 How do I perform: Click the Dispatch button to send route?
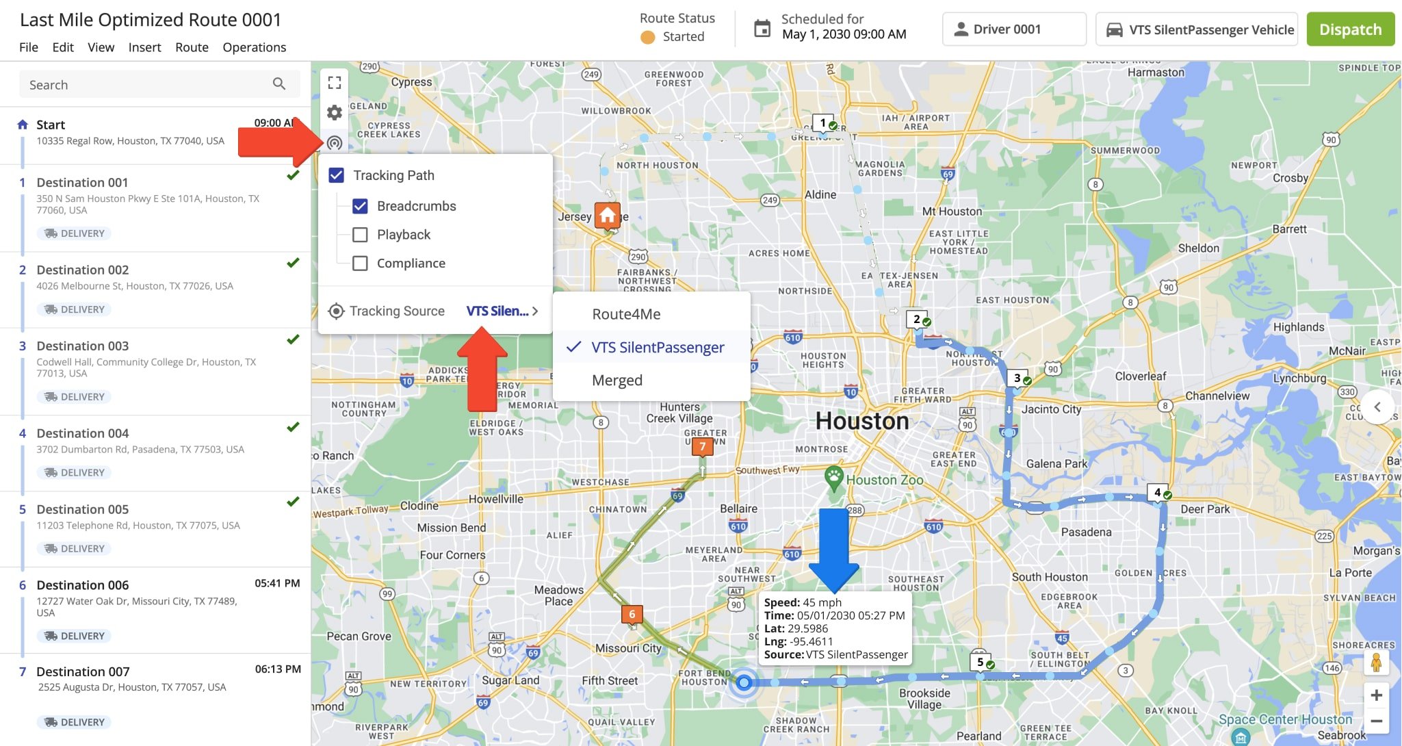point(1349,28)
